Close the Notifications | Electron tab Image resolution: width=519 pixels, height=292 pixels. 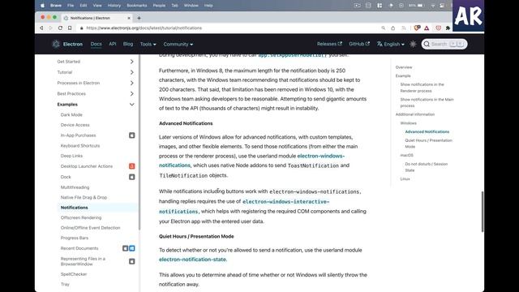pos(129,18)
